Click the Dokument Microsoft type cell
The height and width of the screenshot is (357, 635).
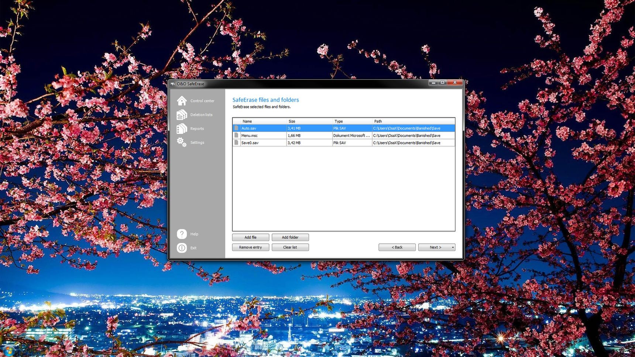(352, 136)
